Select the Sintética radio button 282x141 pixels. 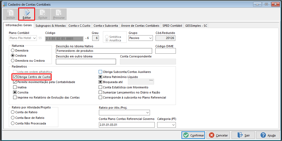pos(107,37)
